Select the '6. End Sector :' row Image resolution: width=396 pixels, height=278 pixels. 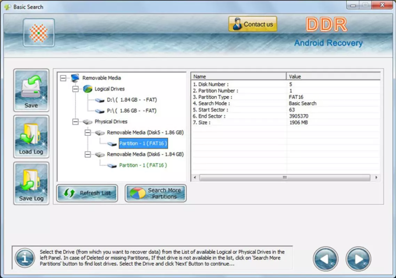click(x=286, y=116)
